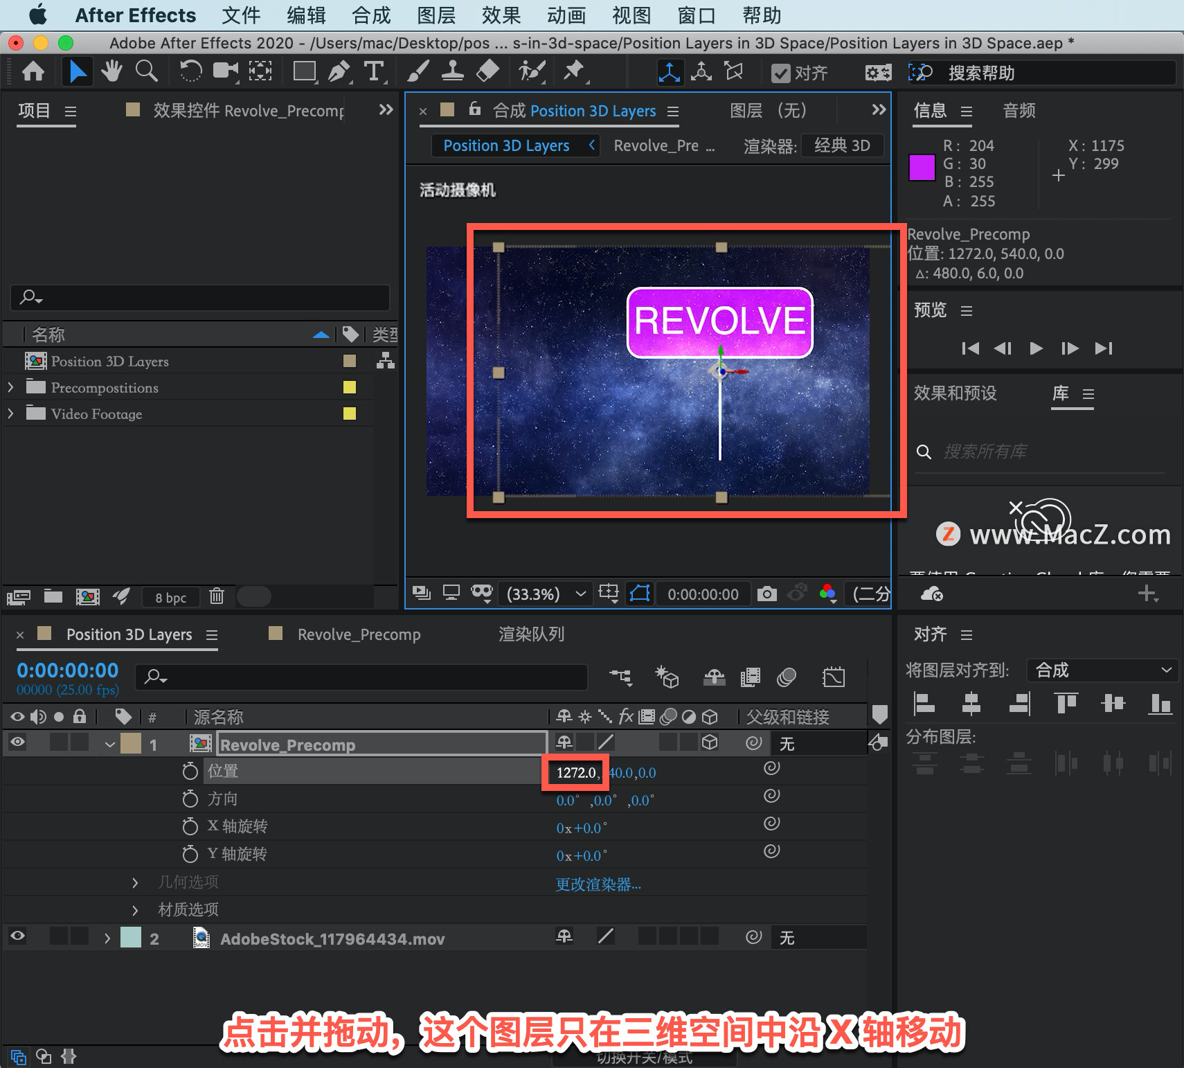Expand the 几何选项 group

(135, 882)
